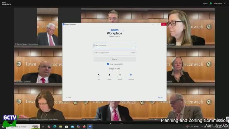Viewport: 229px width, 129px height.
Task: Uncheck Keep me signed in checkbox
Action: (108, 64)
